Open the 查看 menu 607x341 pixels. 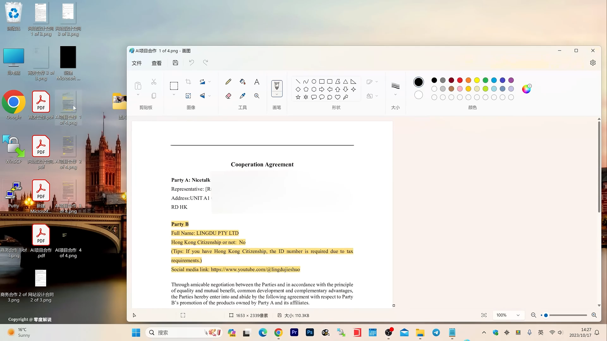tap(156, 63)
